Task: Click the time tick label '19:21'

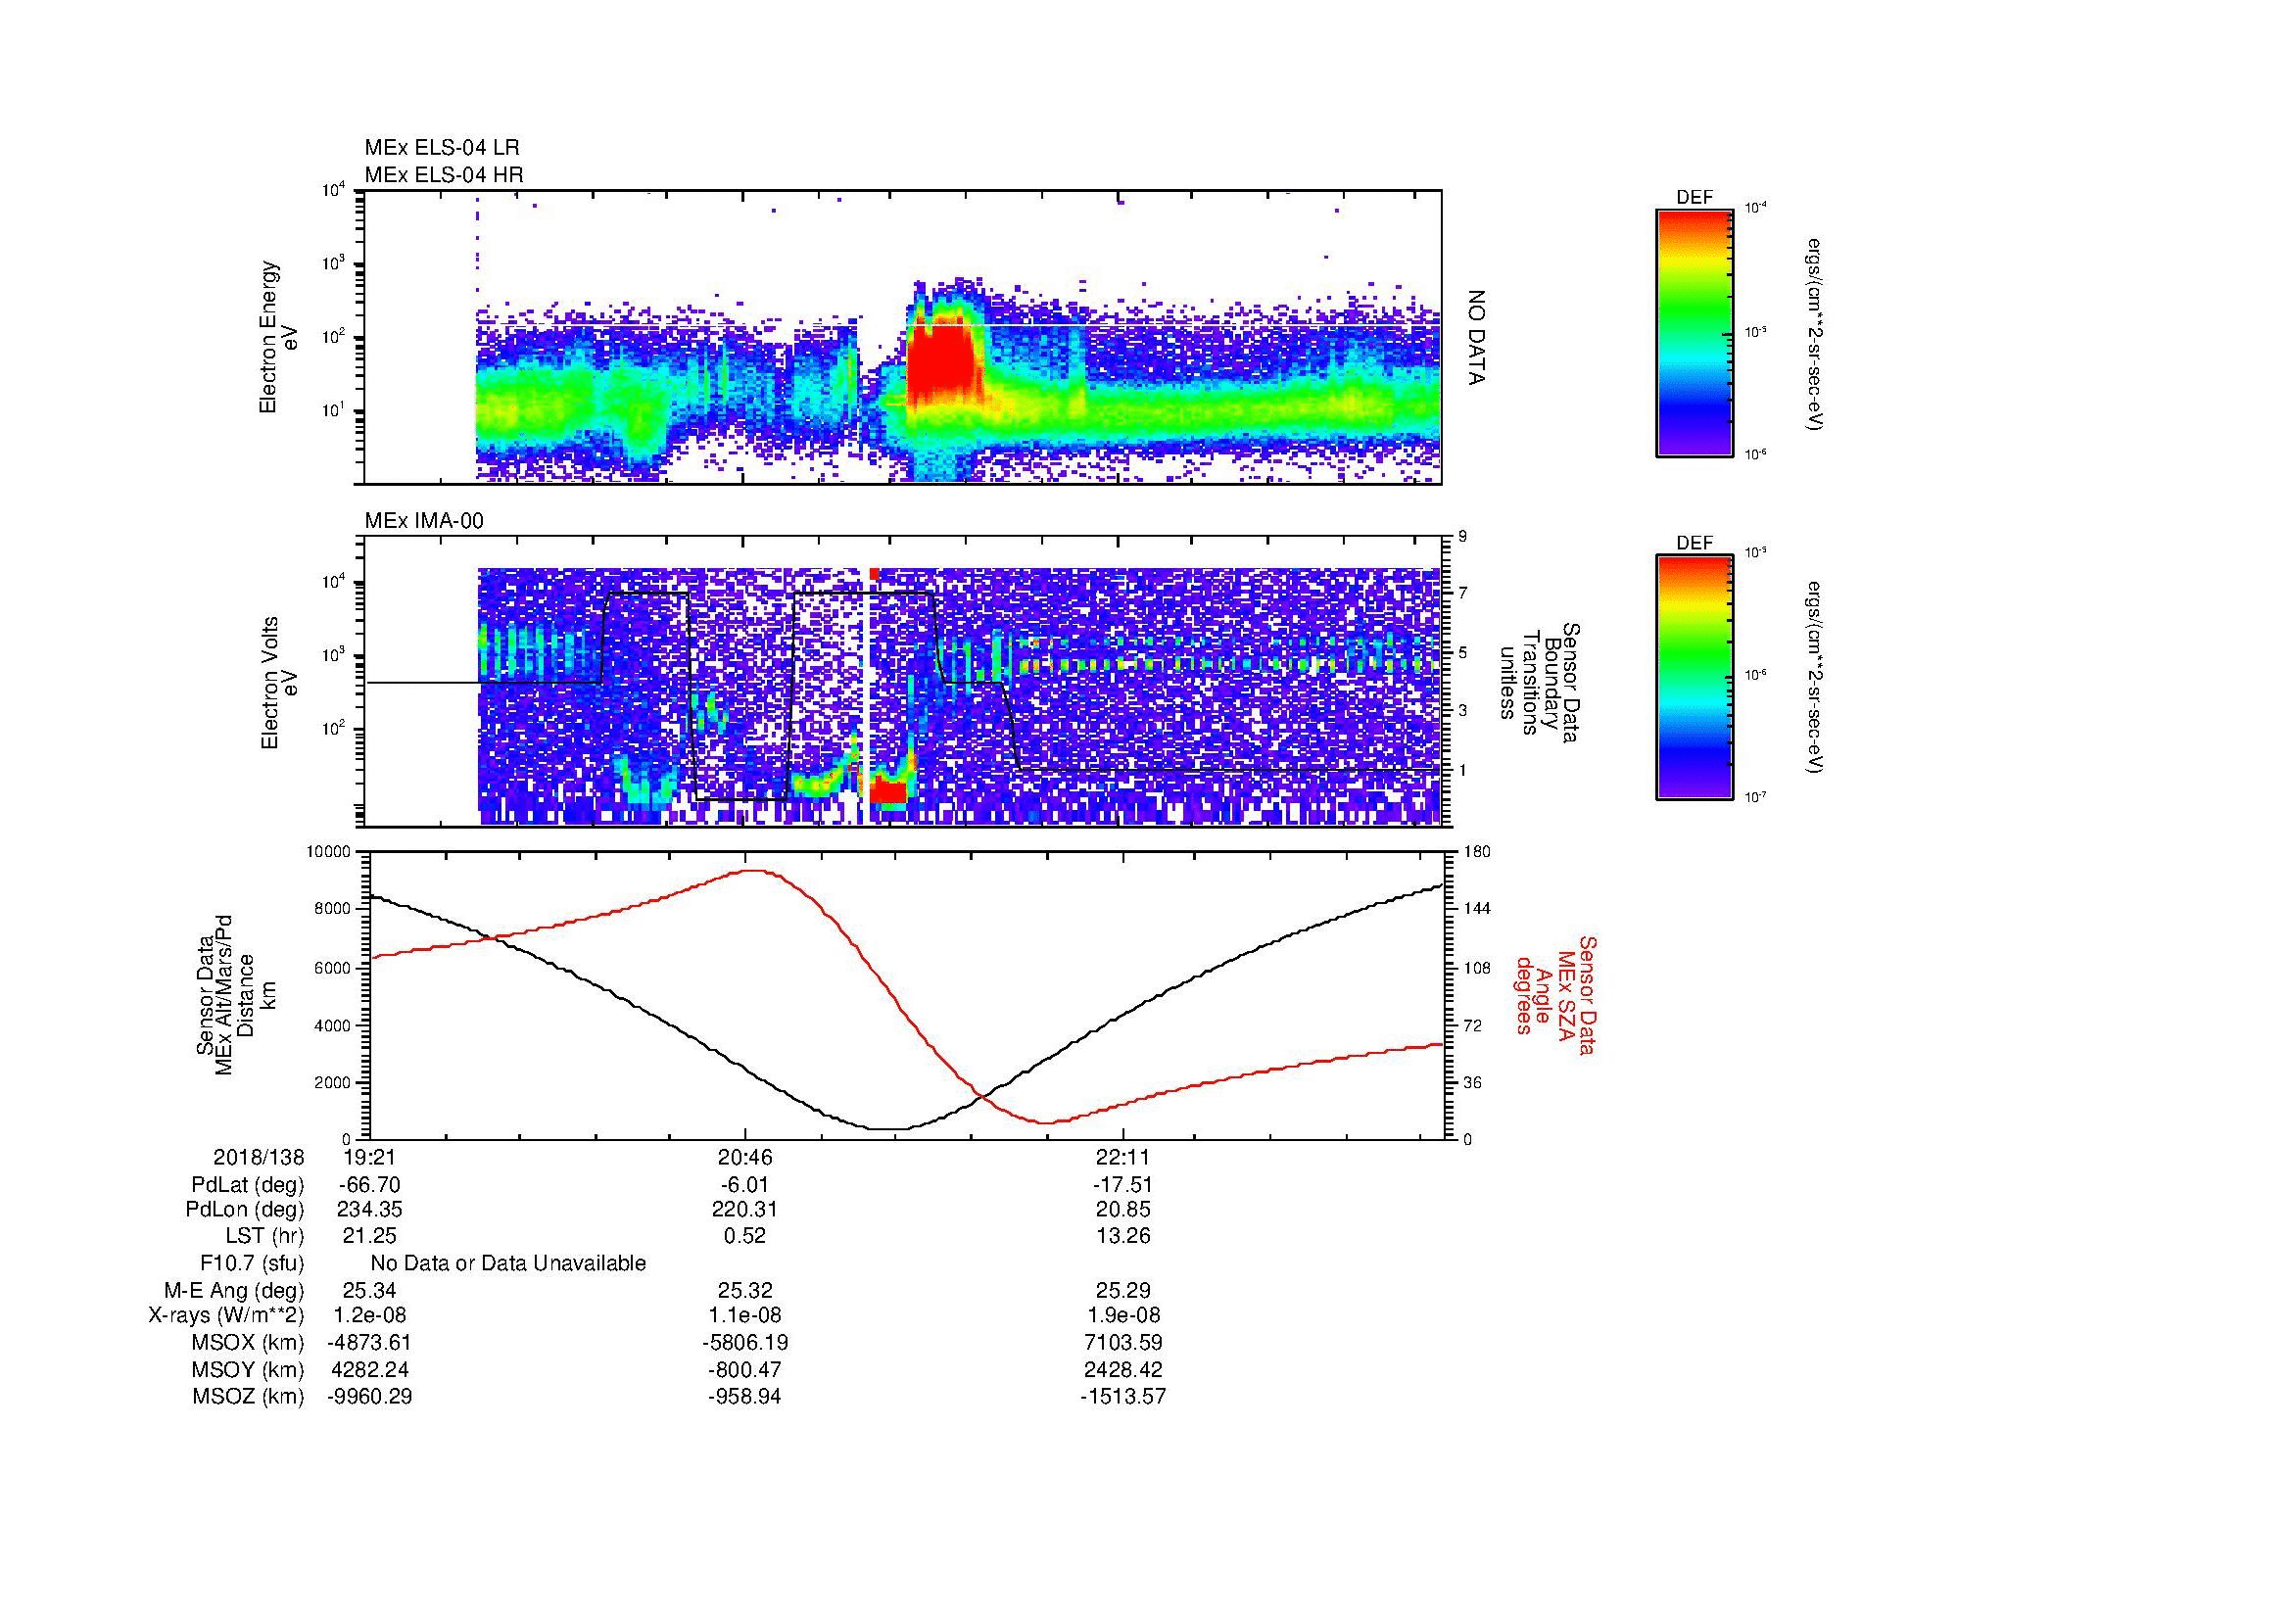Action: [x=370, y=1157]
